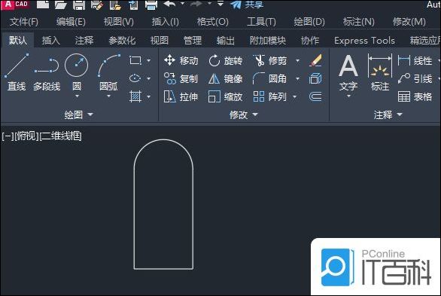Viewport: 441px width, 296px height.
Task: Select the Circle (圆) tool
Action: click(77, 72)
